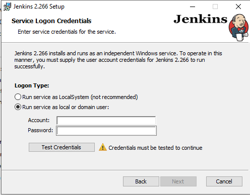Click the Account input field

106,121
